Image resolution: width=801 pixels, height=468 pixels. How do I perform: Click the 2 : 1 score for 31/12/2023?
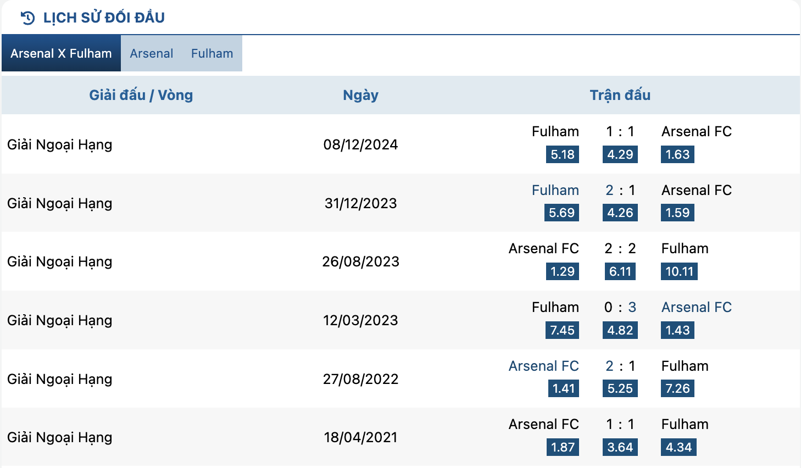click(x=620, y=190)
